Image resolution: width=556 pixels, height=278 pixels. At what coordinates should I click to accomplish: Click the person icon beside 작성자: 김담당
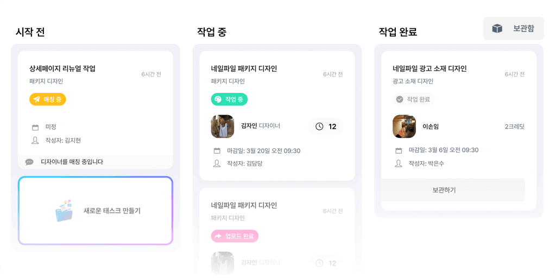(x=217, y=163)
